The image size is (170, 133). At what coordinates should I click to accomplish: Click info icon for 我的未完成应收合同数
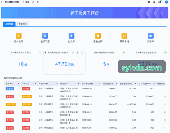(x=124, y=52)
